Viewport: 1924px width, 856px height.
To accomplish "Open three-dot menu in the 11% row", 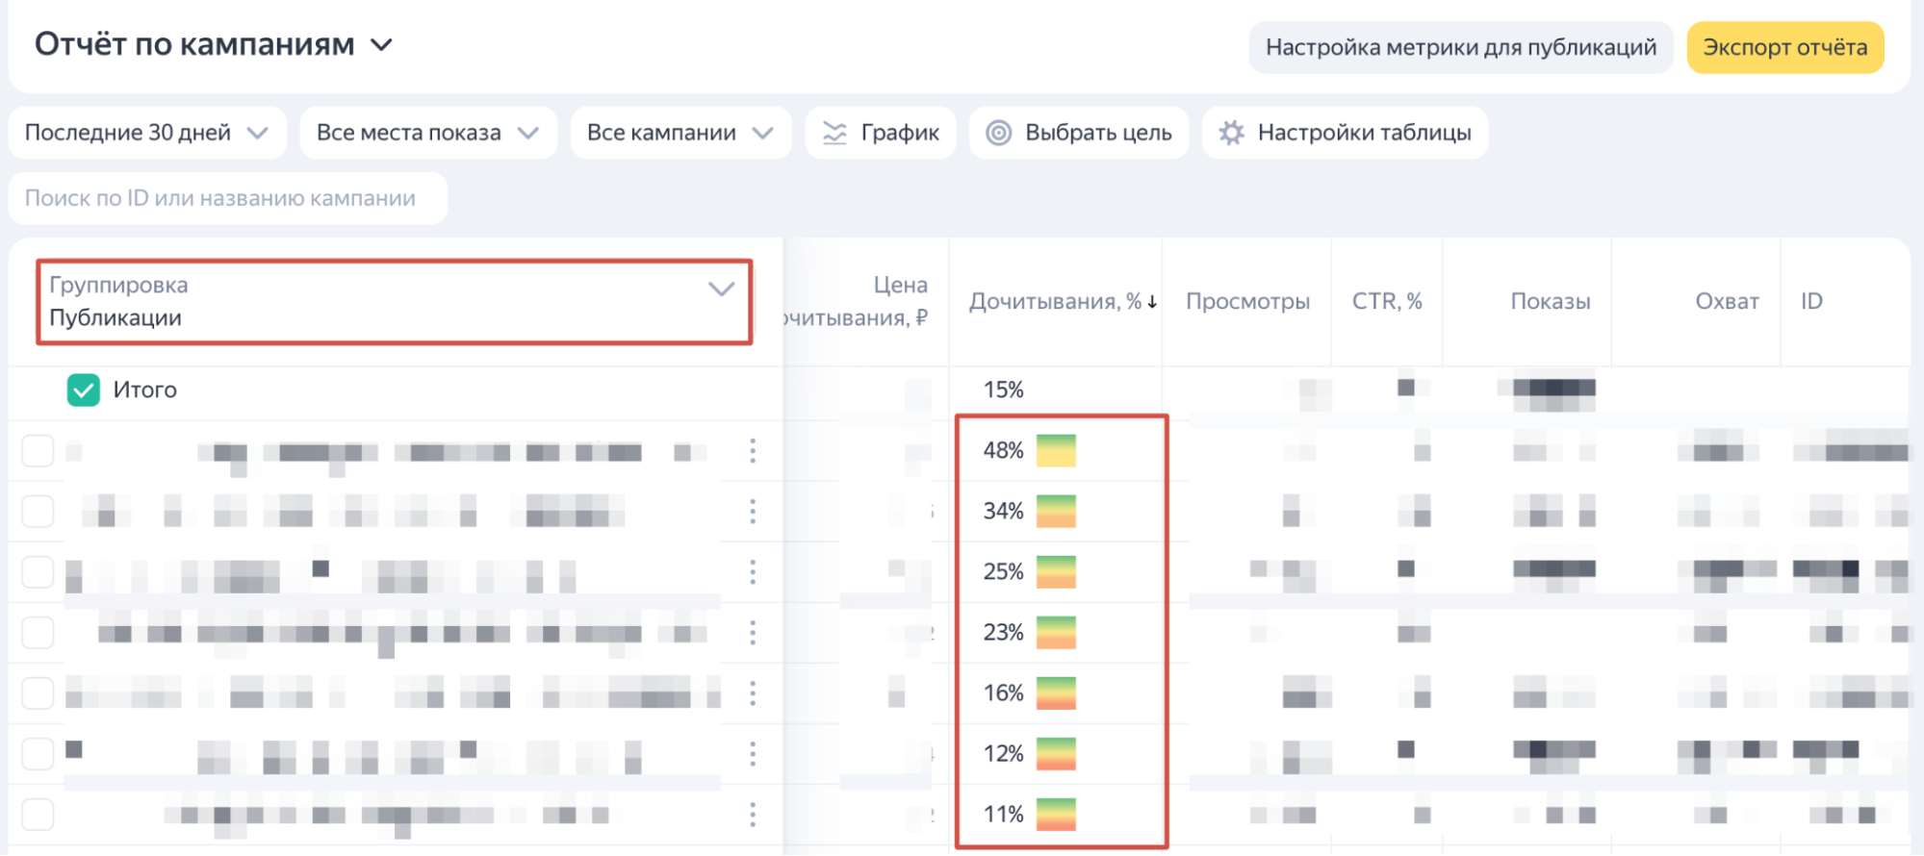I will click(x=753, y=814).
